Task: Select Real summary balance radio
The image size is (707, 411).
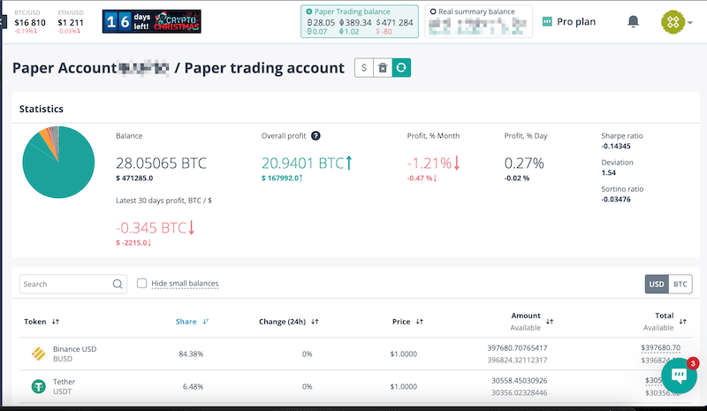Action: click(x=433, y=11)
